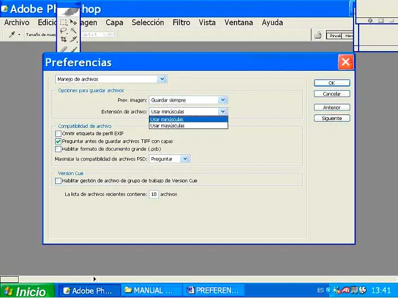Screen dimensions: 398x298
Task: Open the File Browser icon in options bar
Action: pyautogui.click(x=318, y=35)
